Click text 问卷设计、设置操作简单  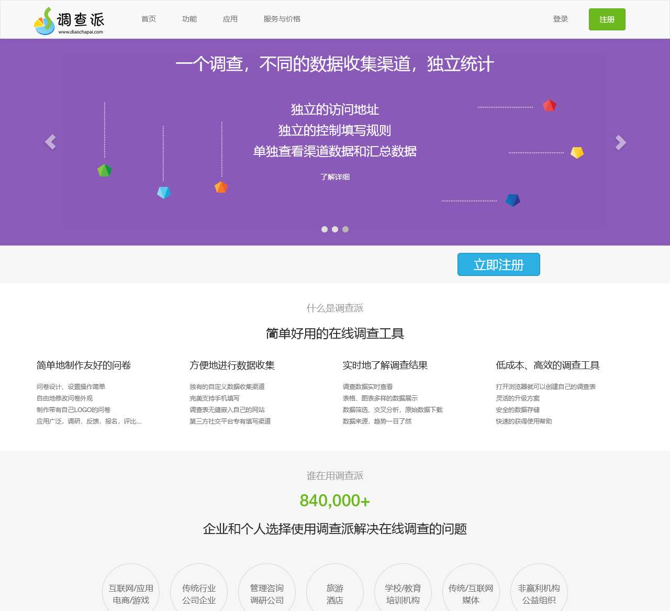[x=71, y=387]
